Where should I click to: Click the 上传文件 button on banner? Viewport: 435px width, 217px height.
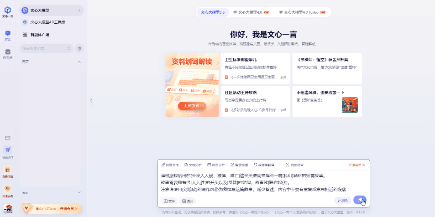point(192,106)
